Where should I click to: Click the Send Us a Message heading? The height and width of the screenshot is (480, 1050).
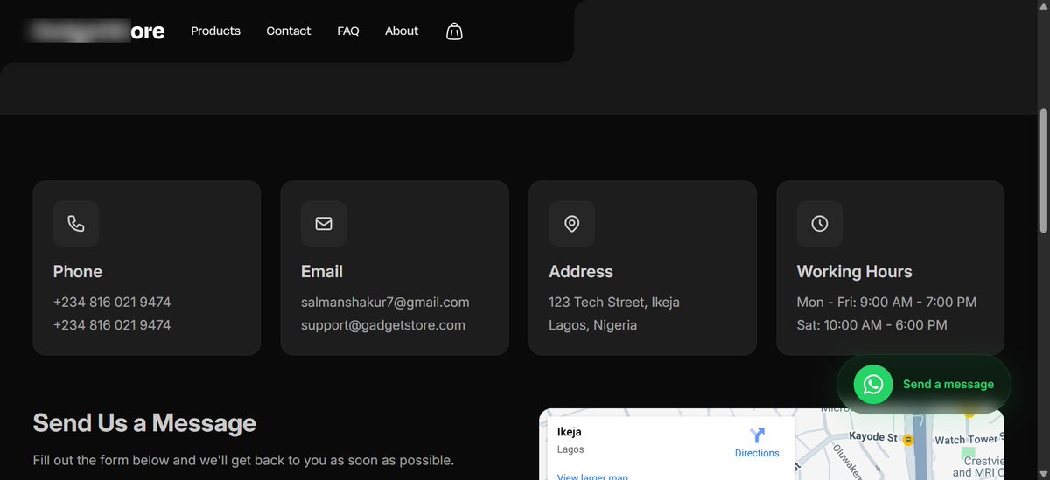(144, 423)
